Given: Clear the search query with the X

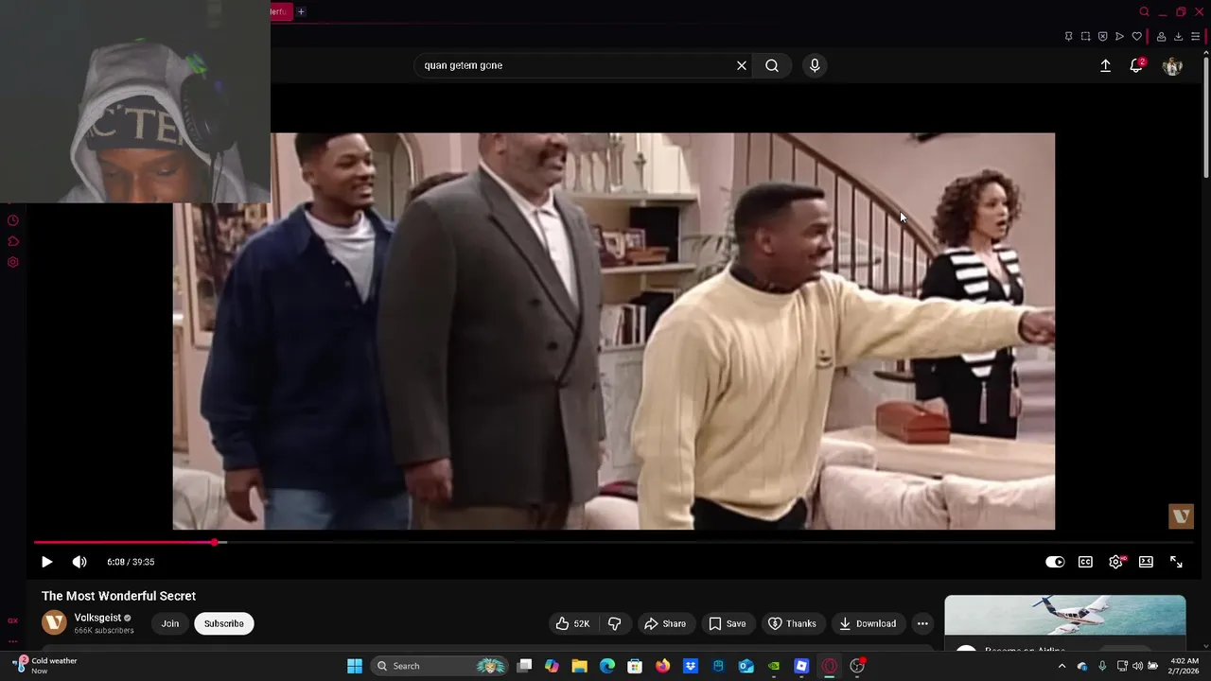Looking at the screenshot, I should [x=742, y=65].
